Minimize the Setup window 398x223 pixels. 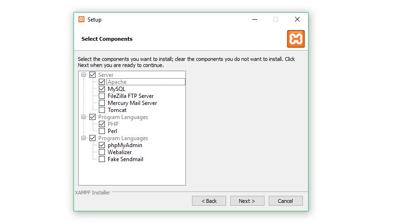tap(255, 19)
